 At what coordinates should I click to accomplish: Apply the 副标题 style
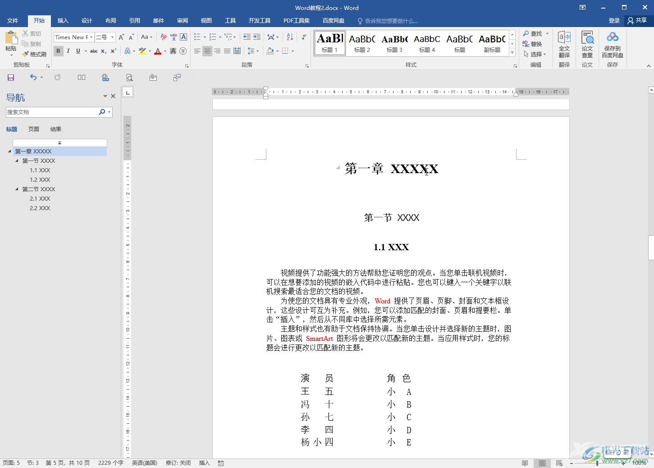[492, 43]
